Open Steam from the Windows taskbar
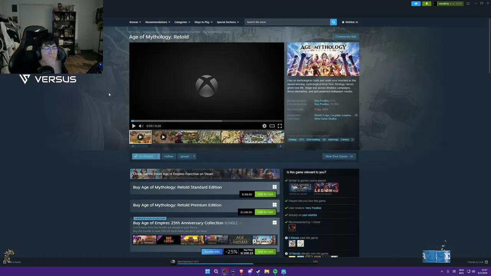The height and width of the screenshot is (276, 491). [258, 271]
